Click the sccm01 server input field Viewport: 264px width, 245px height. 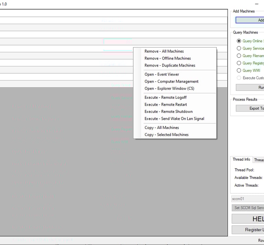point(247,199)
